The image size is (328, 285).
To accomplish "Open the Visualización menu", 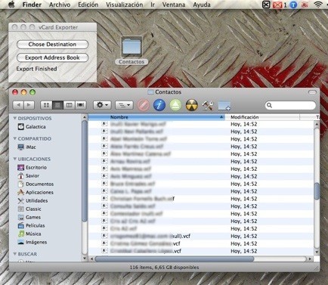I will point(124,5).
